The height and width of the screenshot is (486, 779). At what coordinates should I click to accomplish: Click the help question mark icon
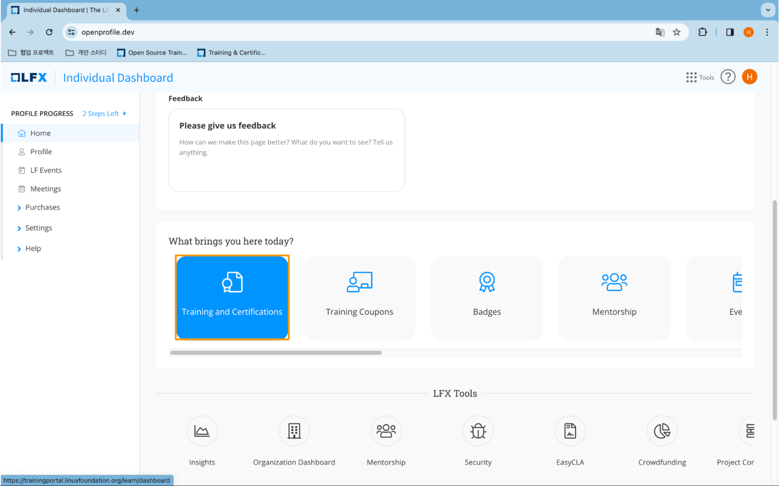coord(728,77)
